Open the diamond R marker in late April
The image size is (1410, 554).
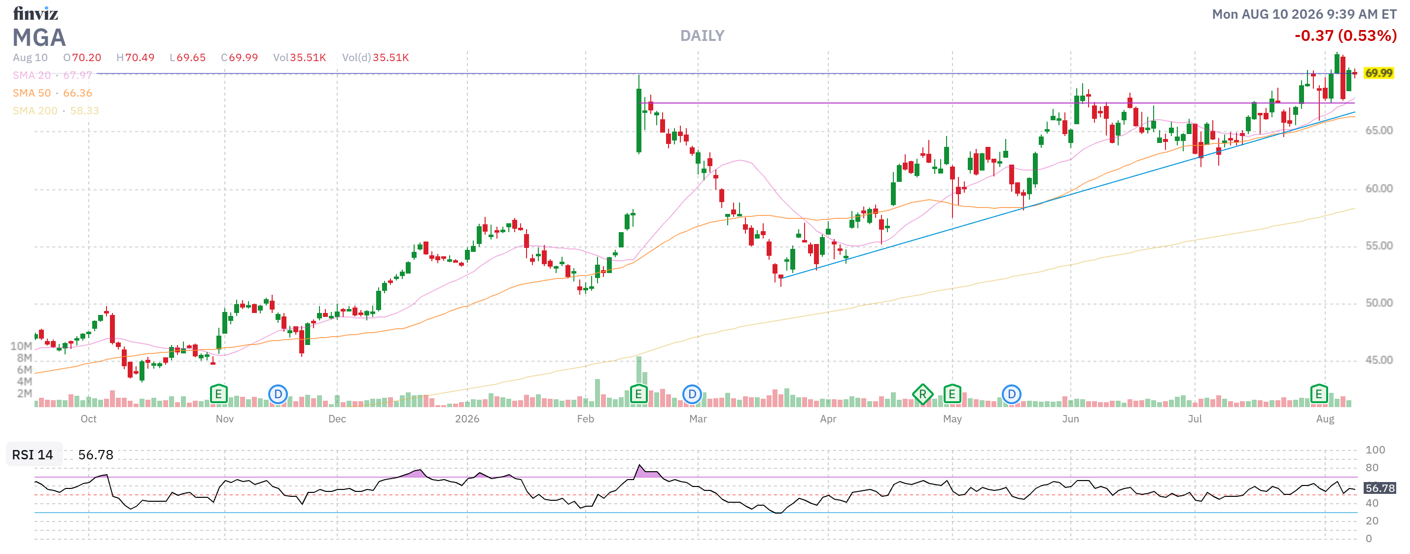pyautogui.click(x=923, y=394)
